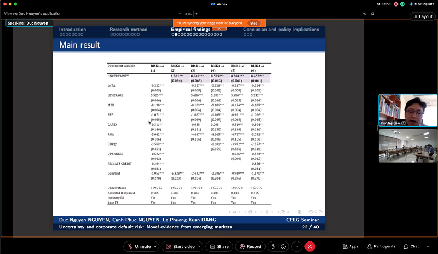Click the Main result slide title

[79, 45]
